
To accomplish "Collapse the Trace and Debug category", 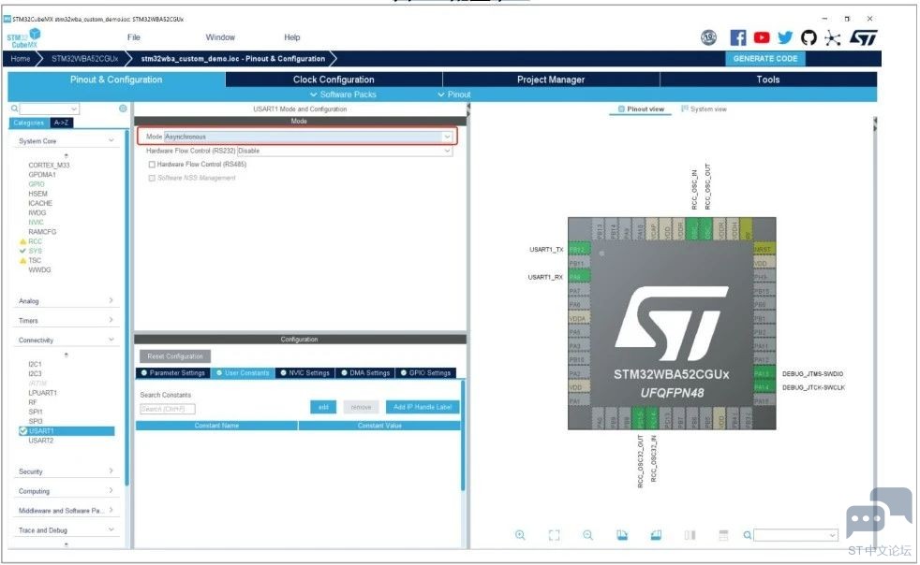I will [x=111, y=529].
